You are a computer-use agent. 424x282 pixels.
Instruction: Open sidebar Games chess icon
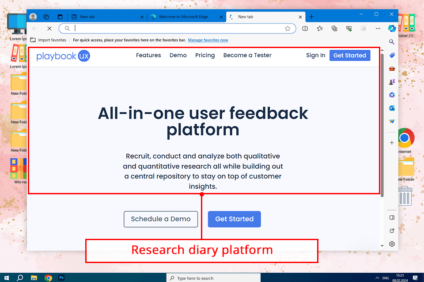pos(392,82)
